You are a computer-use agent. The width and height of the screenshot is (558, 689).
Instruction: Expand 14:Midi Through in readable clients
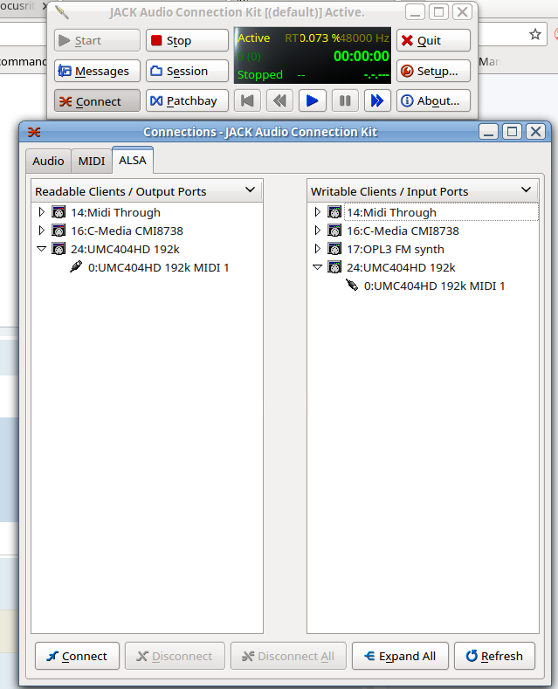pyautogui.click(x=42, y=212)
